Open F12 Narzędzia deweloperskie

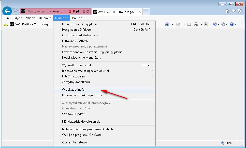coord(104,122)
